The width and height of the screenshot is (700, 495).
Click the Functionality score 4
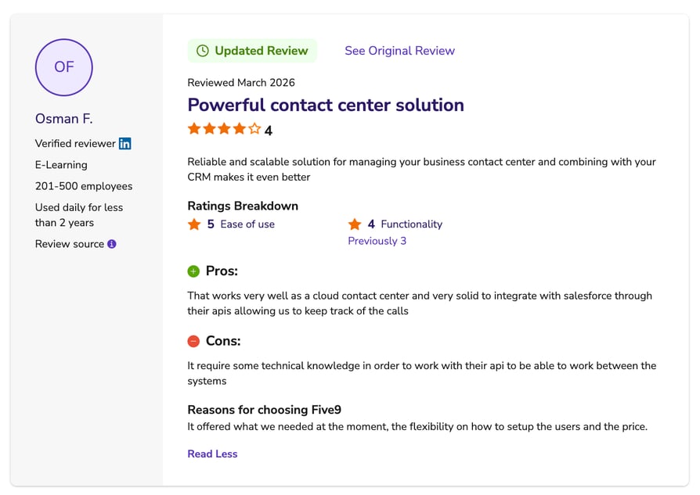pos(371,224)
